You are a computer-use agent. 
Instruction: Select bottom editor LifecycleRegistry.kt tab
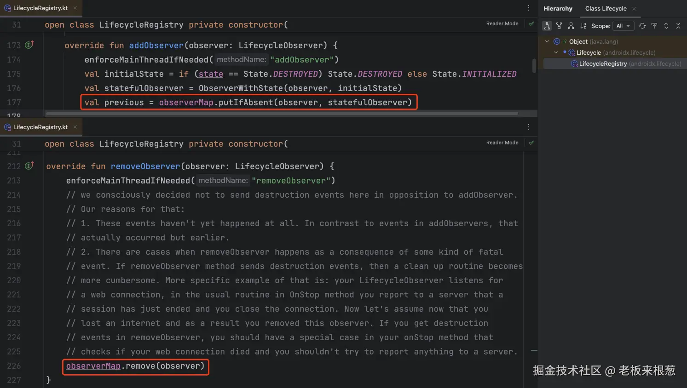click(40, 127)
